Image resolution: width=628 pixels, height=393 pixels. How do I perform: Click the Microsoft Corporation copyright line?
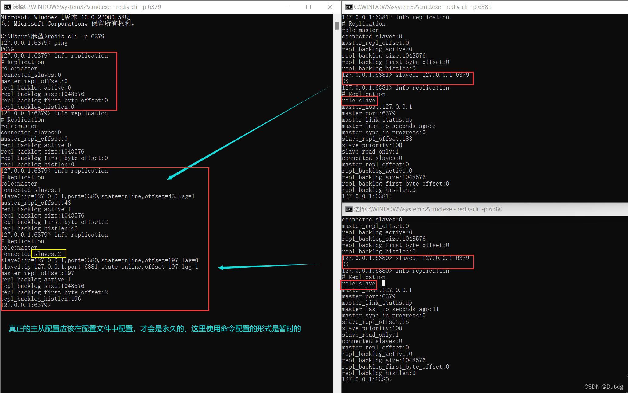68,24
